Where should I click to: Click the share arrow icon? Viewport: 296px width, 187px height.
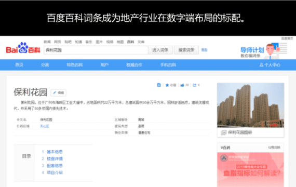click(x=194, y=85)
